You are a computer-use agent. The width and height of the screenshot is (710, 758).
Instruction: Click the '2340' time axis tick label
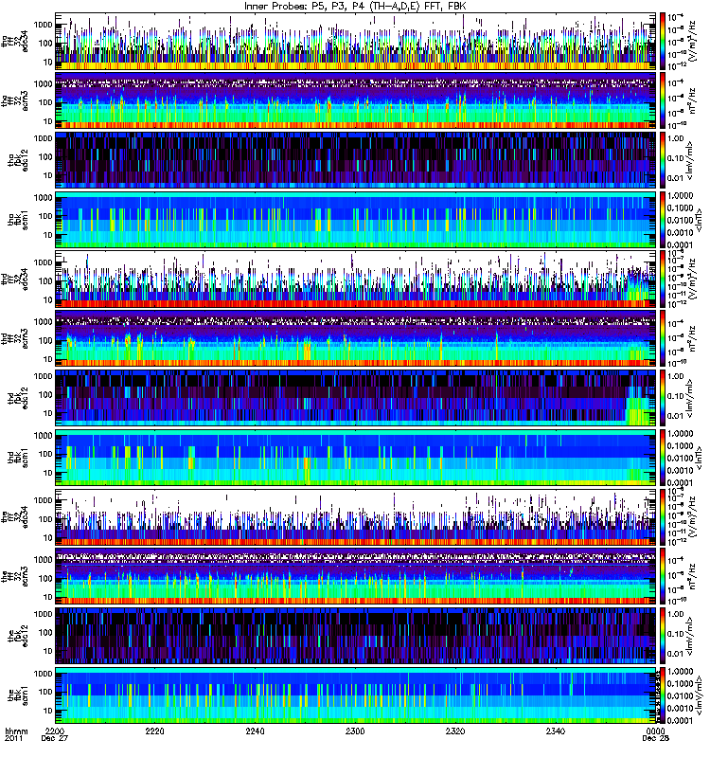[x=555, y=731]
